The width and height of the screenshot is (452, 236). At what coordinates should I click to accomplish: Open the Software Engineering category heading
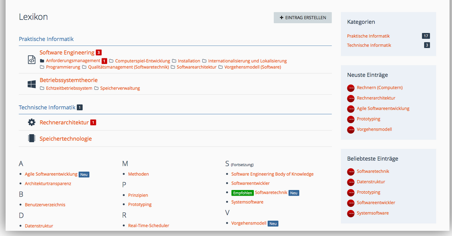(67, 52)
